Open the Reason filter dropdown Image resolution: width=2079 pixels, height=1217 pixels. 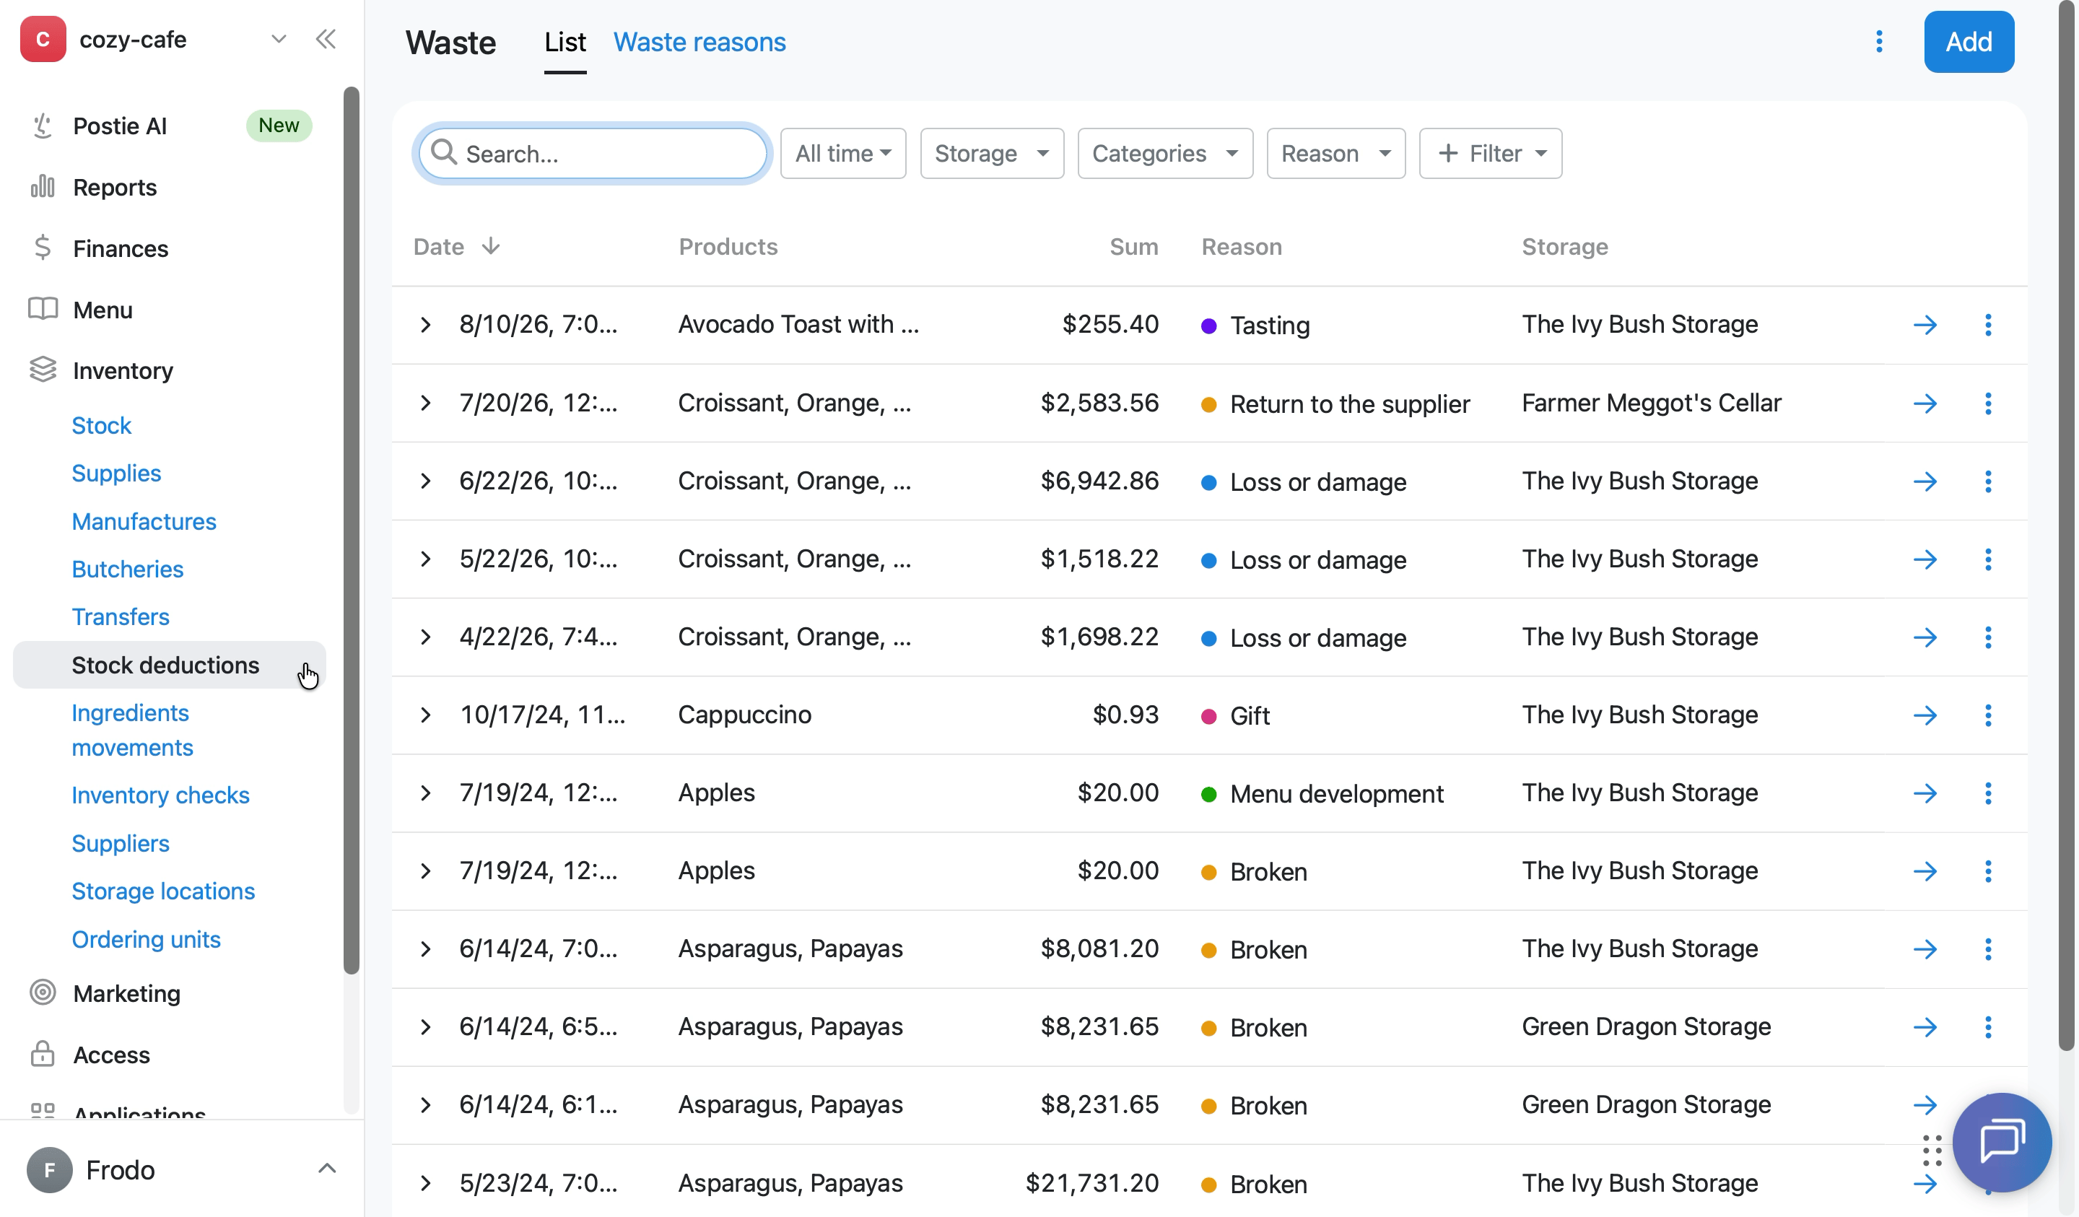click(x=1335, y=152)
